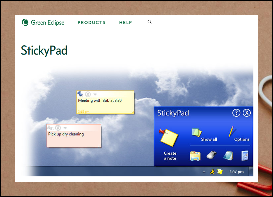This screenshot has height=197, width=273.
Task: Open the folder shortcut in StickyPad panel
Action: pos(195,156)
